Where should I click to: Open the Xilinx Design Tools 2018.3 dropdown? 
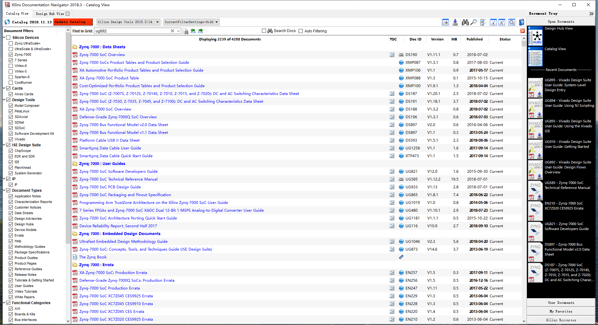pyautogui.click(x=128, y=22)
